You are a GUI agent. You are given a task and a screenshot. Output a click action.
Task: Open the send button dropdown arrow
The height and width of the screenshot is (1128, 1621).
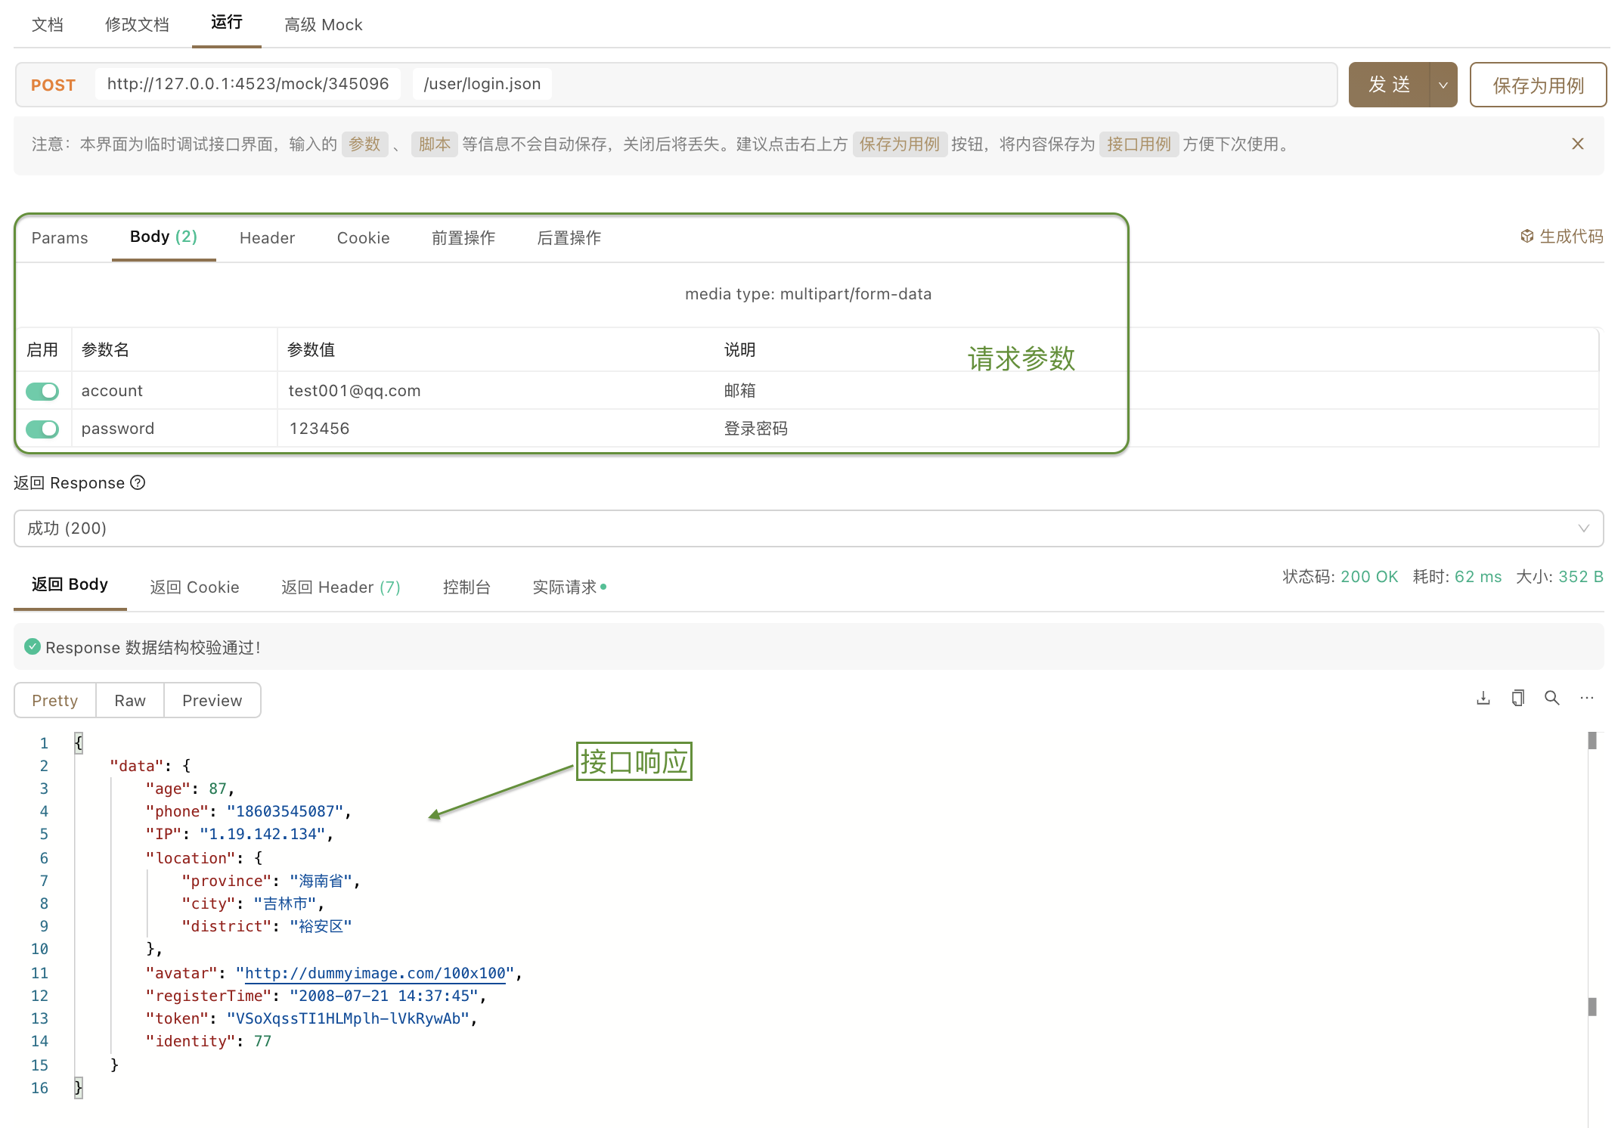click(x=1443, y=85)
